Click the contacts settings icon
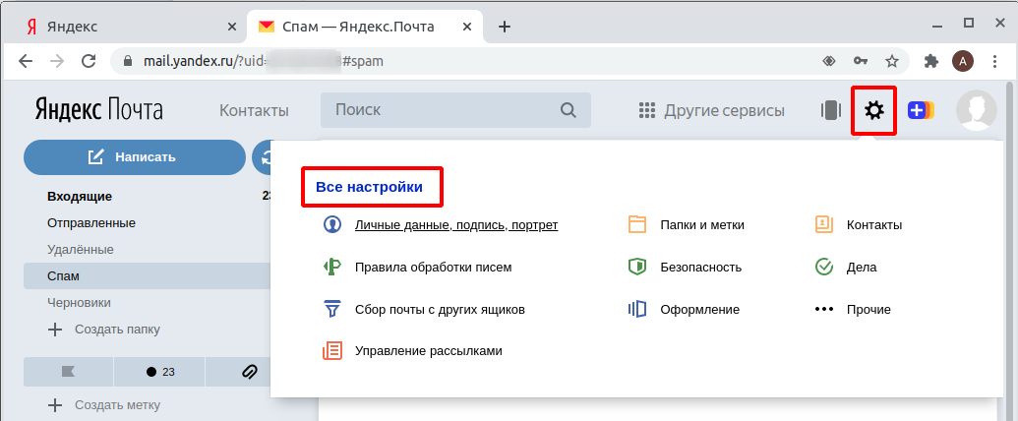1018x421 pixels. 824,225
